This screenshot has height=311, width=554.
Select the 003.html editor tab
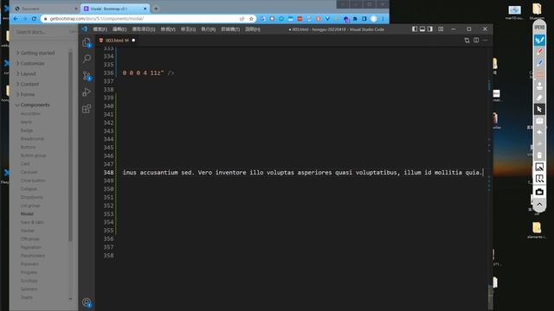click(x=117, y=41)
